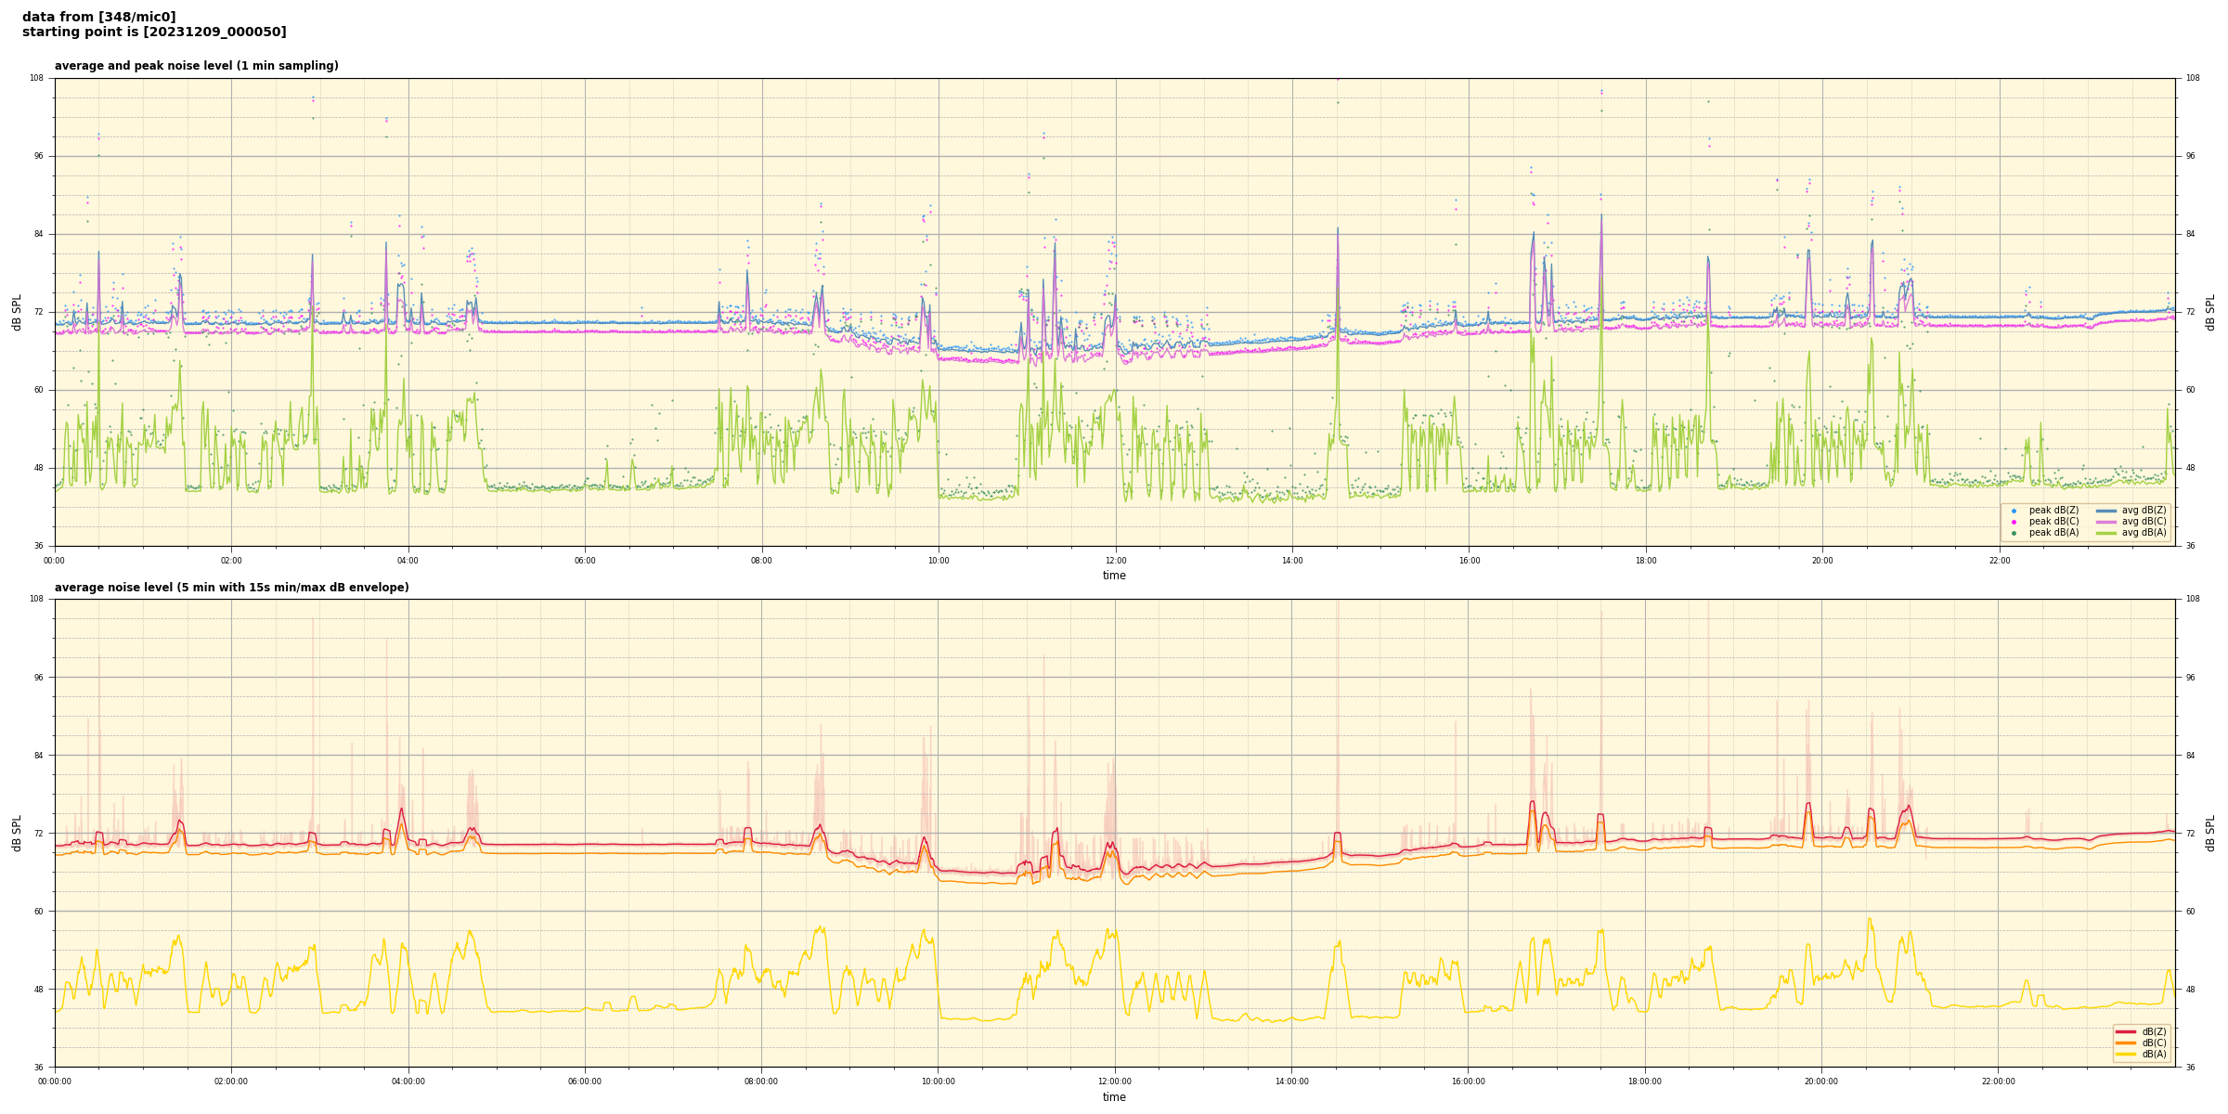Click the blue peak dB(Z) legend marker

[2014, 511]
